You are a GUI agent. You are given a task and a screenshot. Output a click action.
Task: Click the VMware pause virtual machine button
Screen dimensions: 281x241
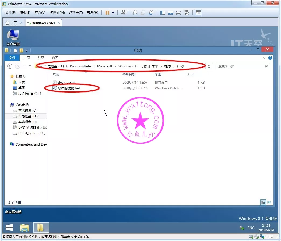[107, 13]
